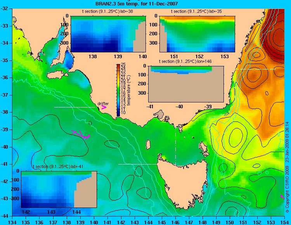Click the colorbar top value 25

click(123, 64)
